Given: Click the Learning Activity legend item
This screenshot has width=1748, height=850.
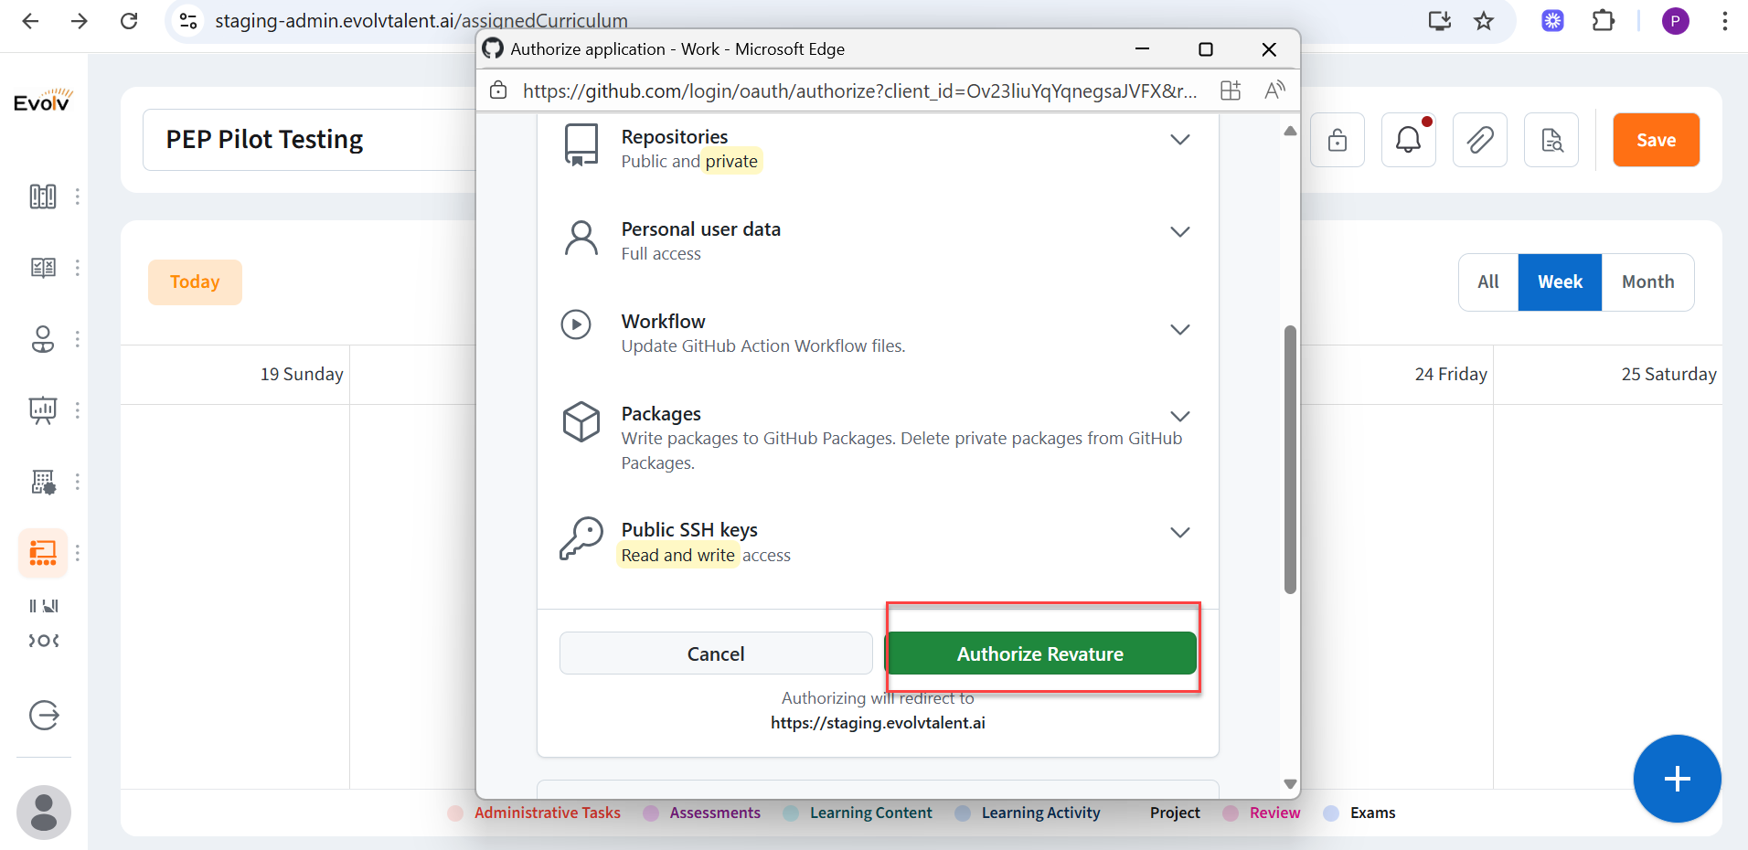Looking at the screenshot, I should (x=1028, y=813).
